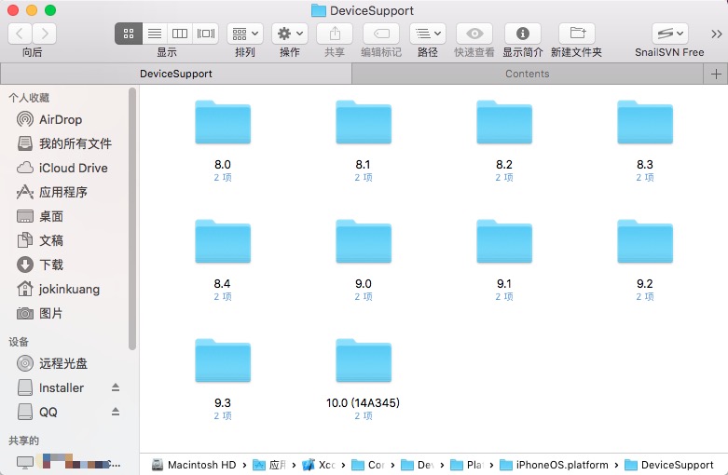Go forward with the right arrow button
The height and width of the screenshot is (475, 728).
(45, 34)
